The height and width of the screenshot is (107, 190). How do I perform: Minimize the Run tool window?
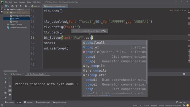188,74
